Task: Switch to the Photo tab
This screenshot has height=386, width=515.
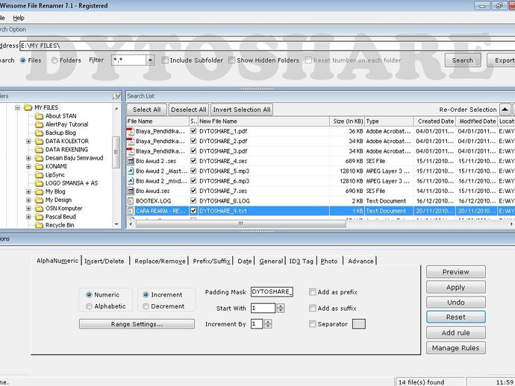Action: pyautogui.click(x=329, y=261)
